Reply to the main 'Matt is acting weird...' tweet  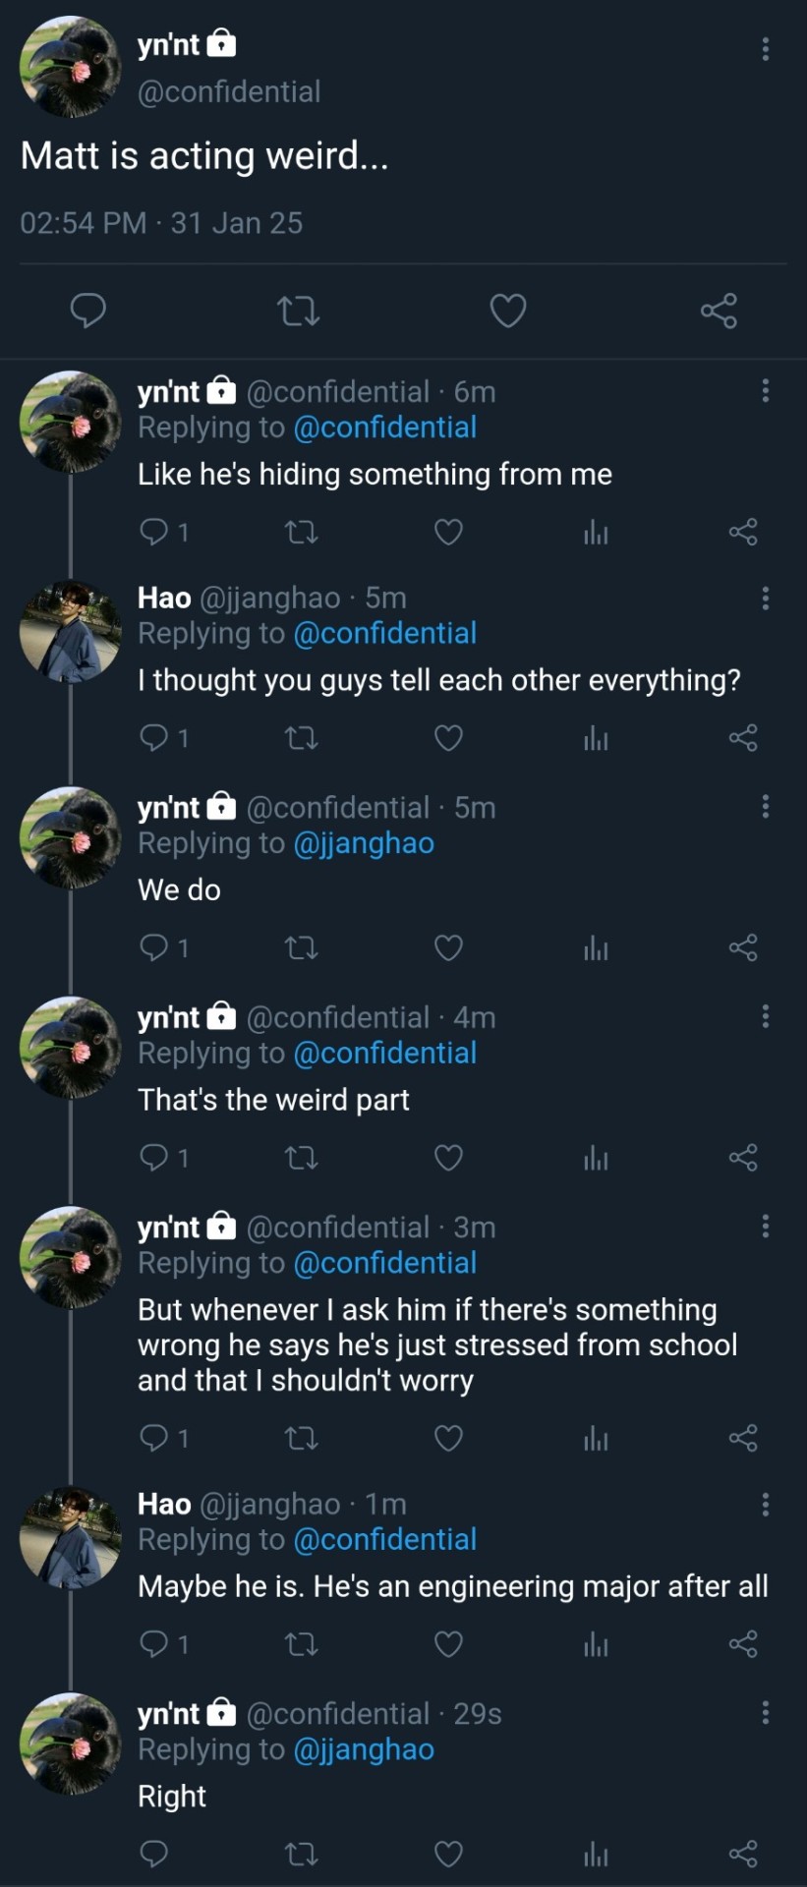click(x=88, y=311)
